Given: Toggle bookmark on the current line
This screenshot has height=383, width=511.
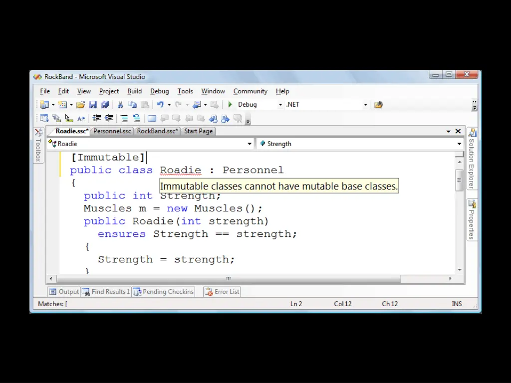Looking at the screenshot, I should pos(152,119).
